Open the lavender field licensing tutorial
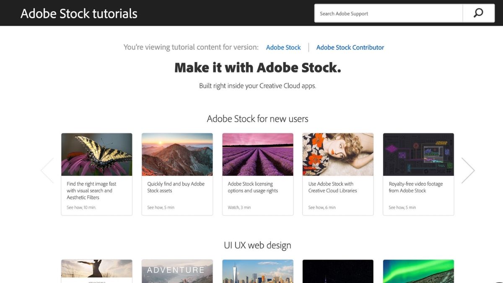503x283 pixels. point(257,154)
